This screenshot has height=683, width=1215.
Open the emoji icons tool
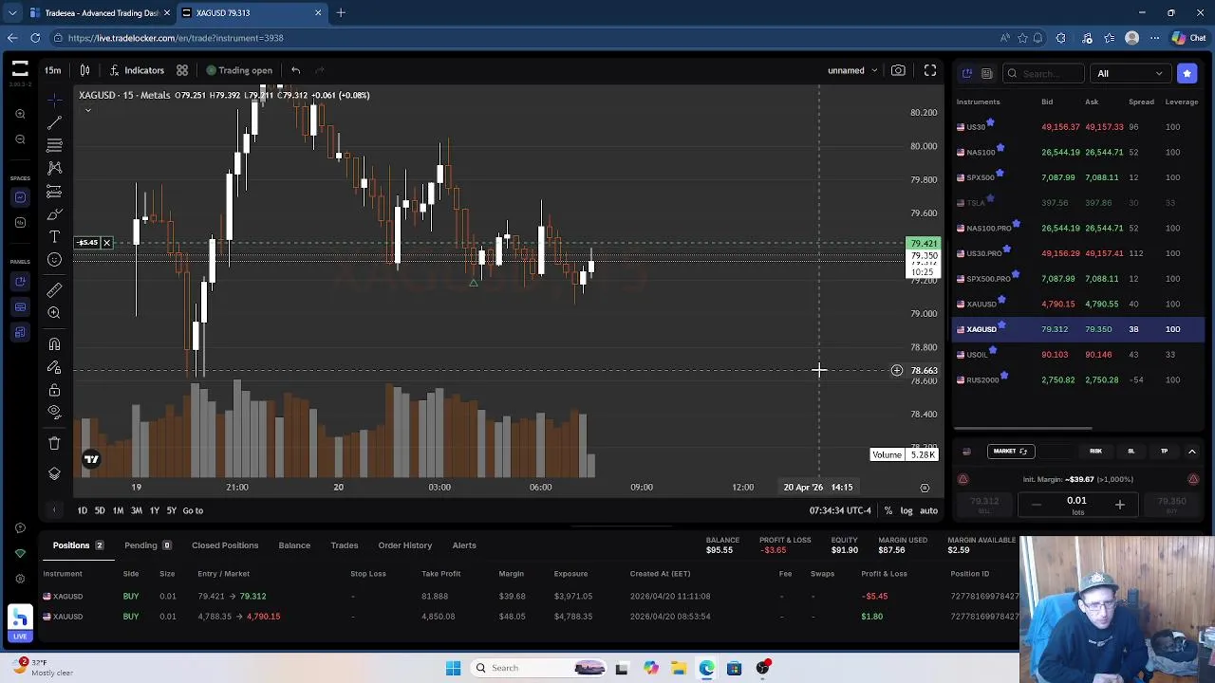pos(54,260)
